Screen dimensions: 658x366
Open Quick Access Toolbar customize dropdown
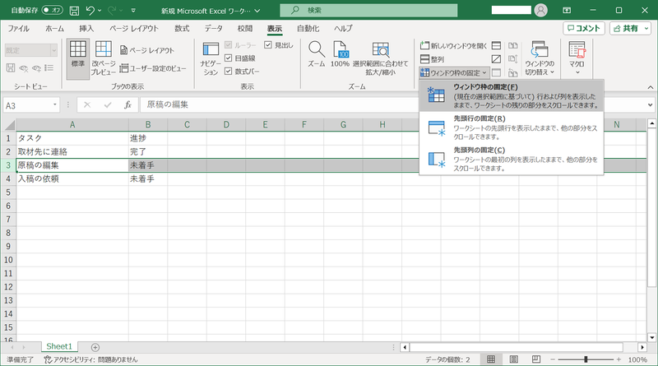[x=133, y=11]
